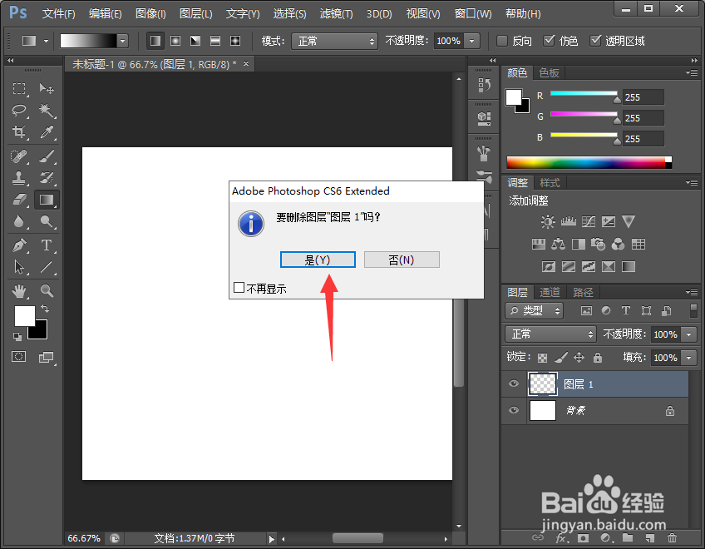Viewport: 705px width, 549px height.
Task: Open options bar opacity dropdown arrow
Action: click(x=471, y=41)
